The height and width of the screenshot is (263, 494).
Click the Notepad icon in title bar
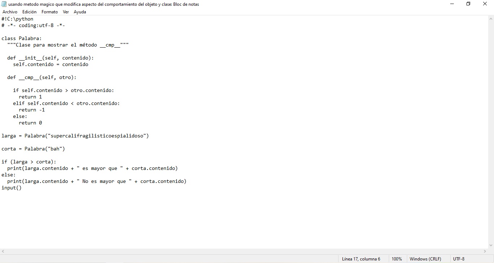4,4
